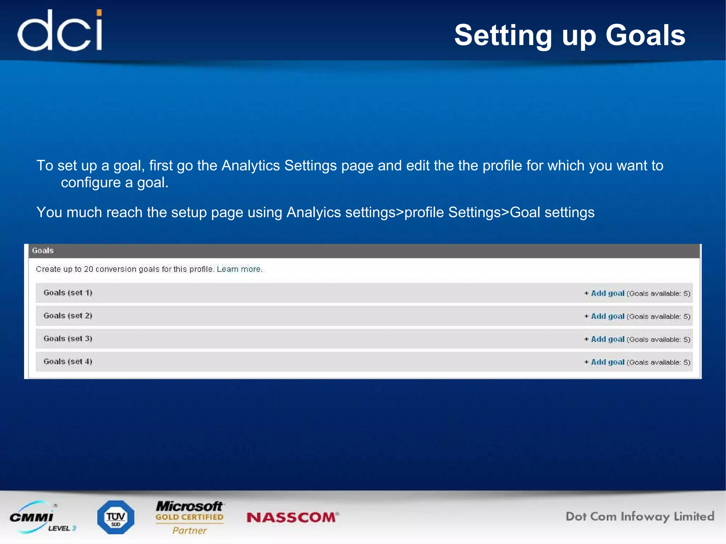
Task: Click the NASSCOM logo
Action: pyautogui.click(x=293, y=517)
